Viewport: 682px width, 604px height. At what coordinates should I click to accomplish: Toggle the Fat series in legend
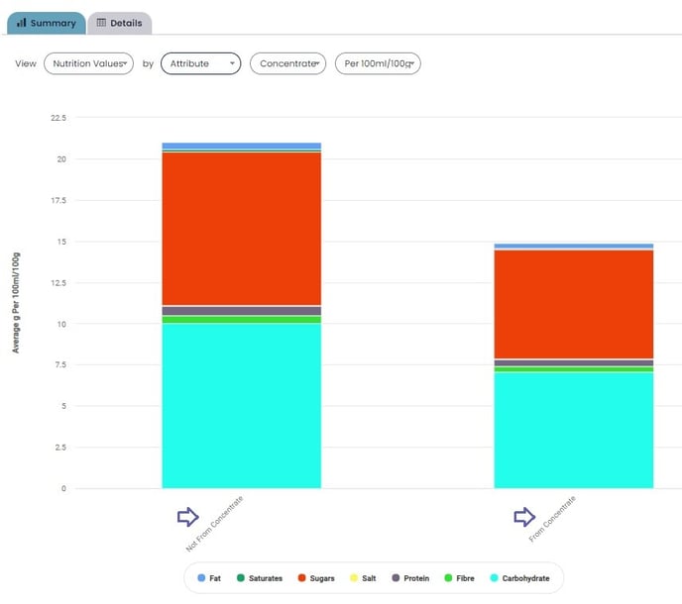click(x=208, y=577)
